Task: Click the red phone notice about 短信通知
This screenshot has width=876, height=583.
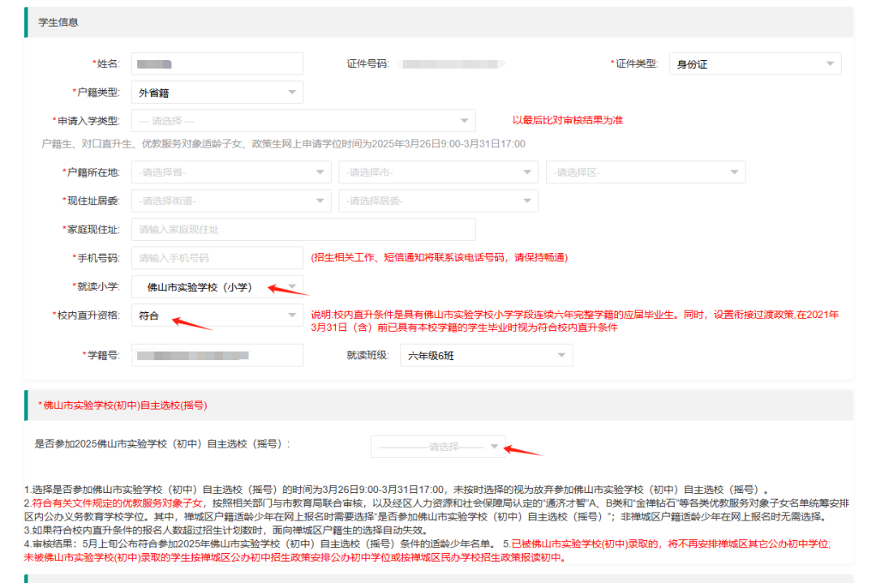Action: point(439,257)
